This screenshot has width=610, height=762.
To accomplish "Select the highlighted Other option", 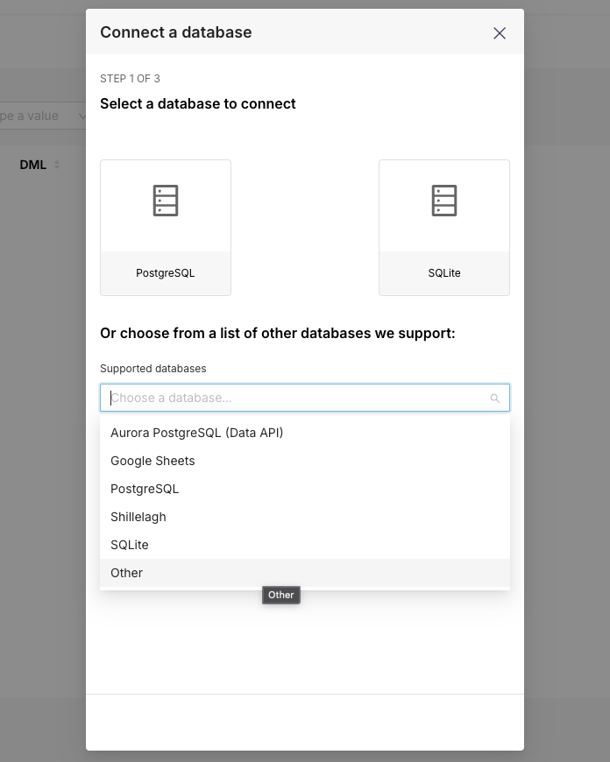I will (x=127, y=573).
